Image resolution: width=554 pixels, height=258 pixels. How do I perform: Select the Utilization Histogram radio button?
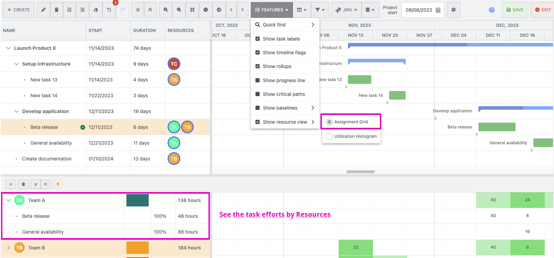click(329, 136)
